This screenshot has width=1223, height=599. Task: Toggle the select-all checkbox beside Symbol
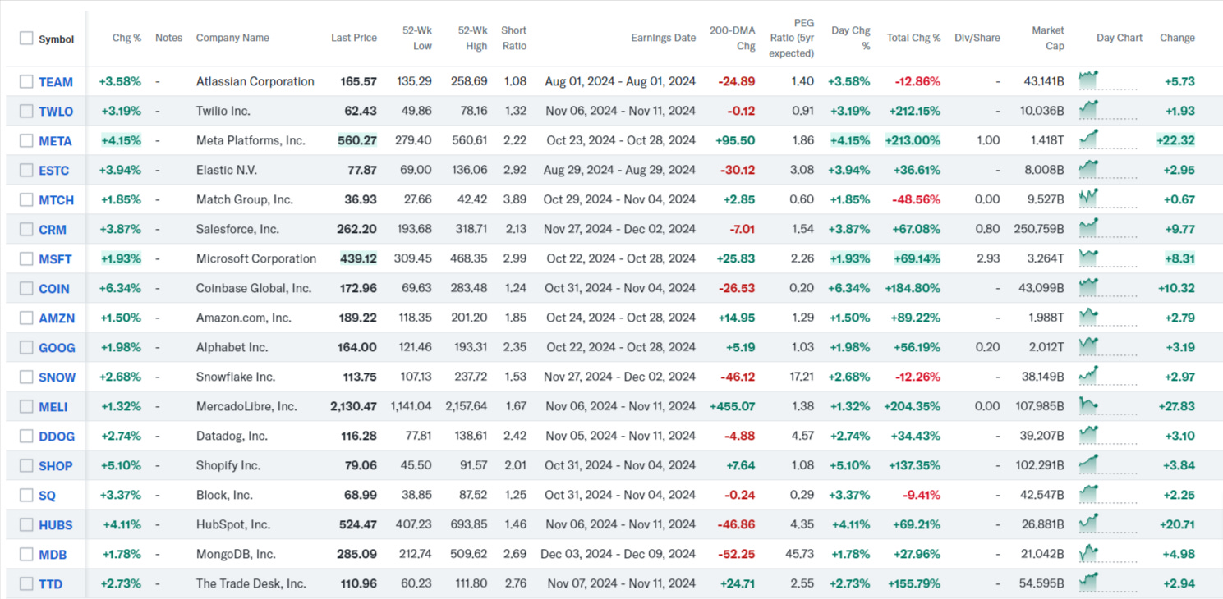26,39
